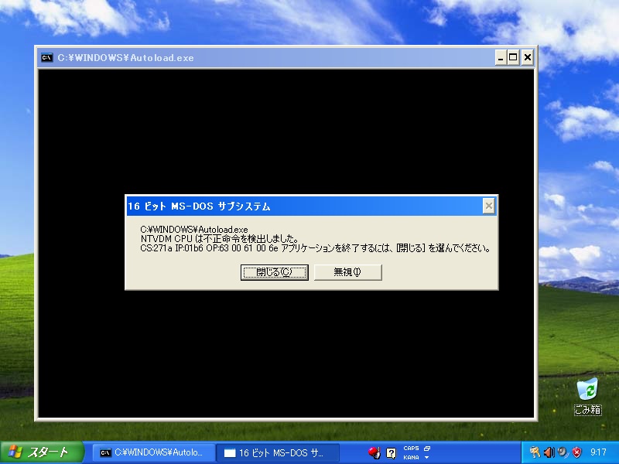Toggle KANA in the language bar
619x464 pixels.
[x=411, y=457]
